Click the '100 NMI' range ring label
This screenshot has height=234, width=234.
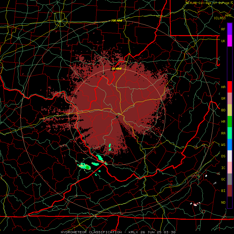[x=117, y=21]
